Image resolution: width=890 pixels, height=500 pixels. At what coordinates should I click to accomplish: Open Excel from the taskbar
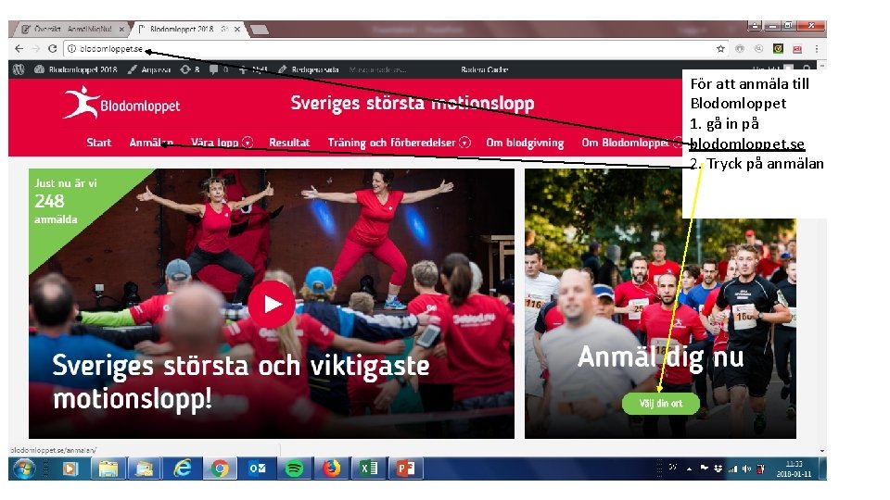click(x=368, y=469)
